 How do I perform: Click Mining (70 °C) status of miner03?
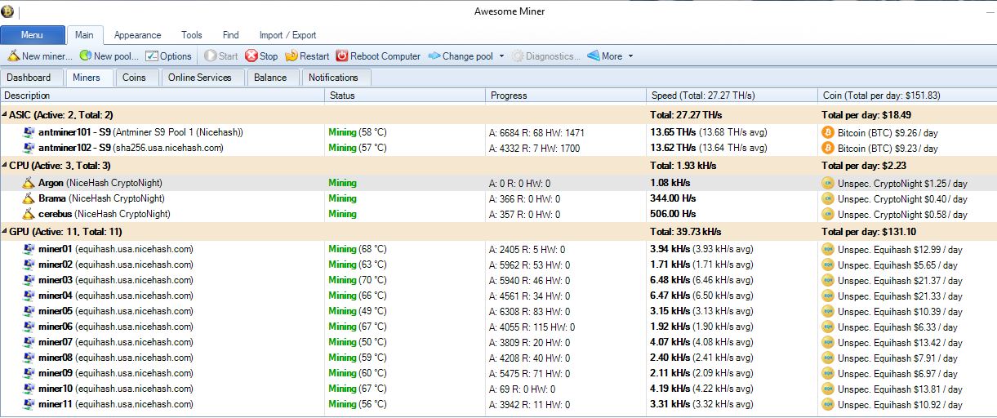pos(358,280)
